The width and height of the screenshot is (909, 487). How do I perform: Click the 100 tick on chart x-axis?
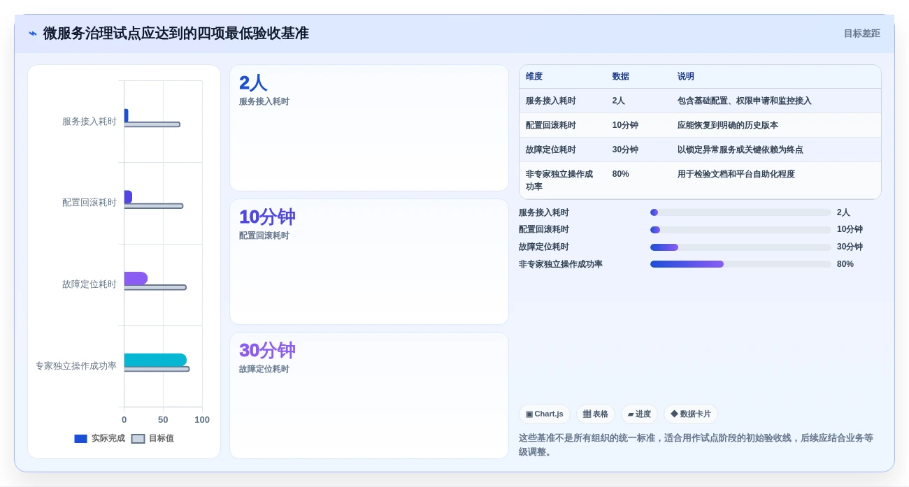pos(202,420)
